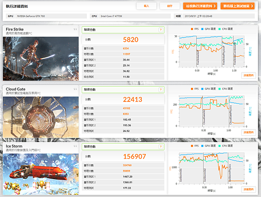The width and height of the screenshot is (261, 197).
Task: Select Cloud Gate physics score 8353
Action: click(126, 114)
